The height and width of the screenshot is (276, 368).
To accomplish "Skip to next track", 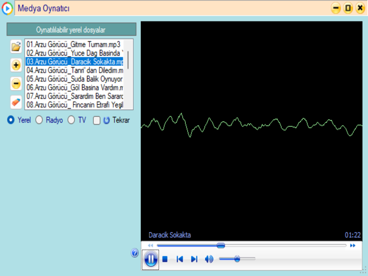I will (194, 259).
